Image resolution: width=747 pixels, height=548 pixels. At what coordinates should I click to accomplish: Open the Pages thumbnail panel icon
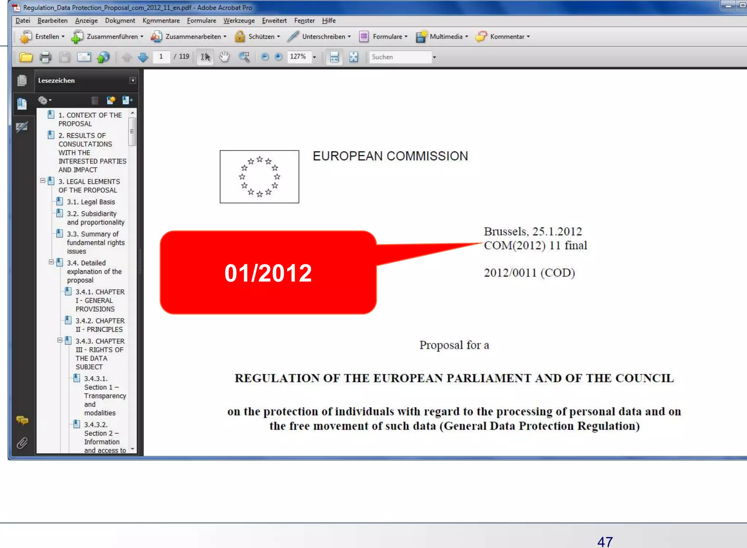[x=22, y=81]
